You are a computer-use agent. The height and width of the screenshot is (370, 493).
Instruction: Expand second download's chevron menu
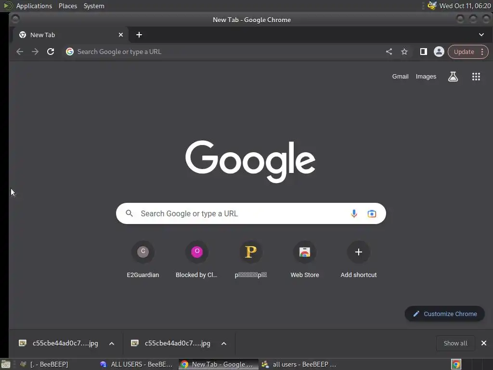click(x=224, y=343)
